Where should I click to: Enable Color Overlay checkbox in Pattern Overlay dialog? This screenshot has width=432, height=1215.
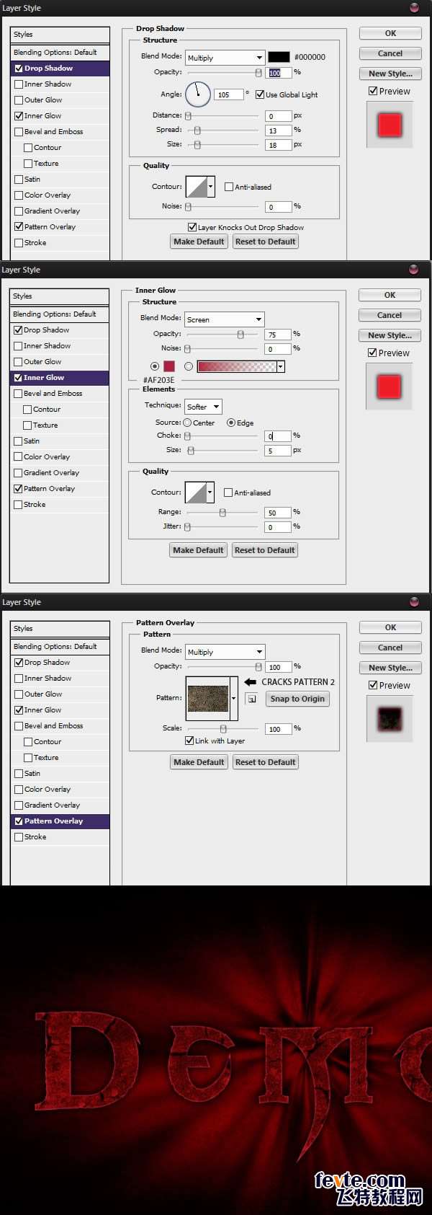tap(19, 790)
